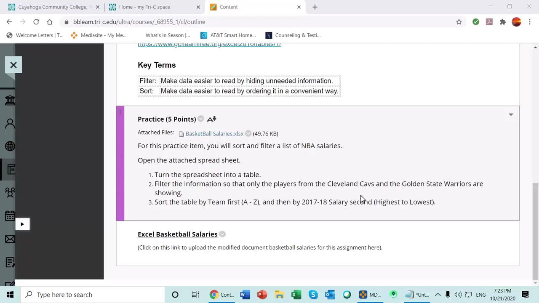
Task: Switch to the Home - my Tri-C space tab
Action: click(144, 7)
